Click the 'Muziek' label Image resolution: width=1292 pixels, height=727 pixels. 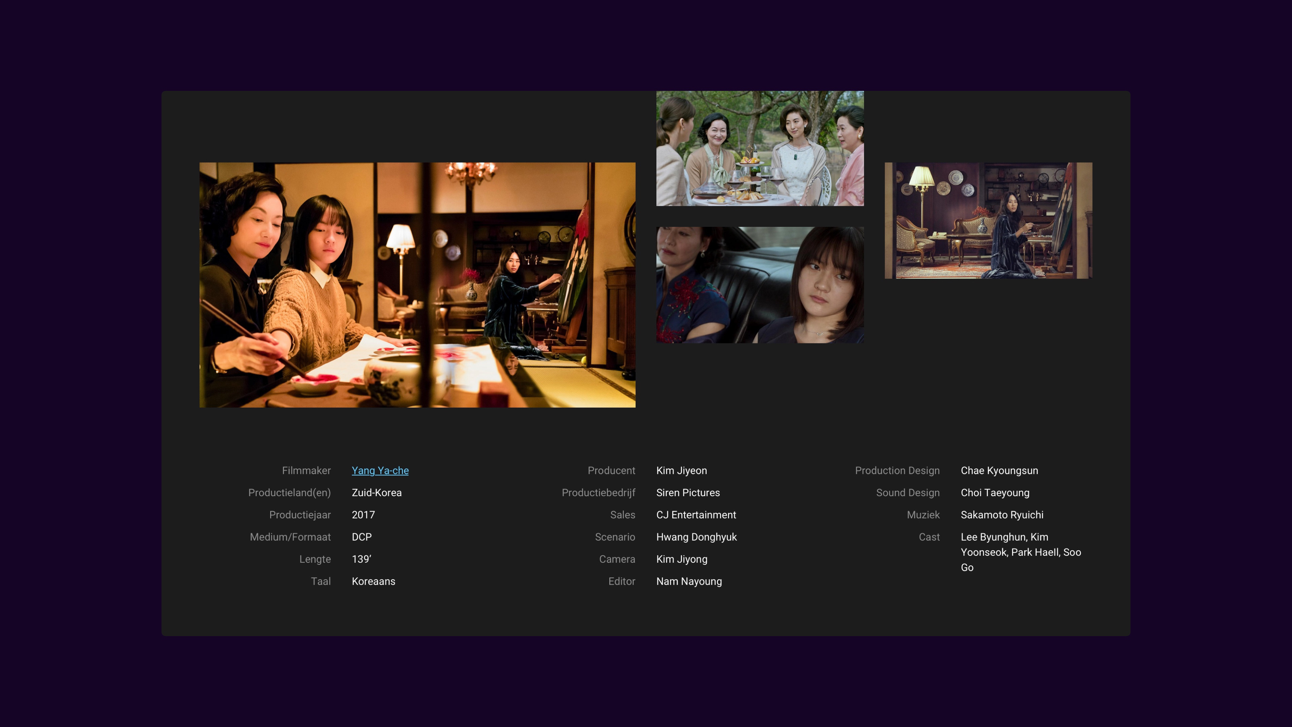[x=923, y=515]
